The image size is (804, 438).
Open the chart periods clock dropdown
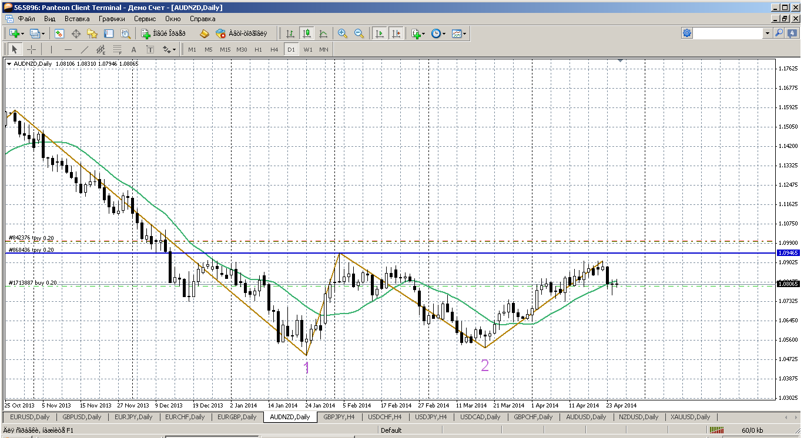coord(438,34)
